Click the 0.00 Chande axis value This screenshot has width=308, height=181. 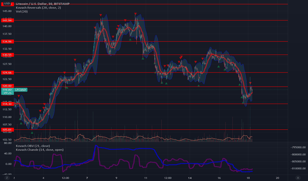(8, 164)
